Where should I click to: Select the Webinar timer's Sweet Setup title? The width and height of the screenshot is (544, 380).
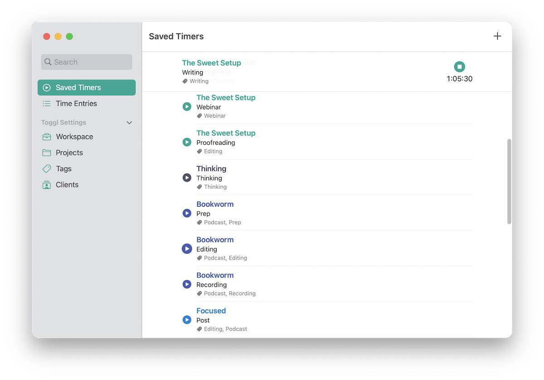[226, 98]
